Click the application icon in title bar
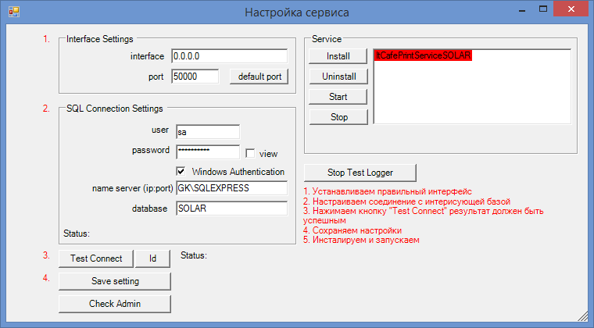 (11, 12)
